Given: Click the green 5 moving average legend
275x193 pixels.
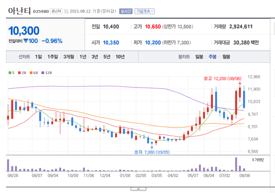Looking at the screenshot, I should tap(11, 73).
